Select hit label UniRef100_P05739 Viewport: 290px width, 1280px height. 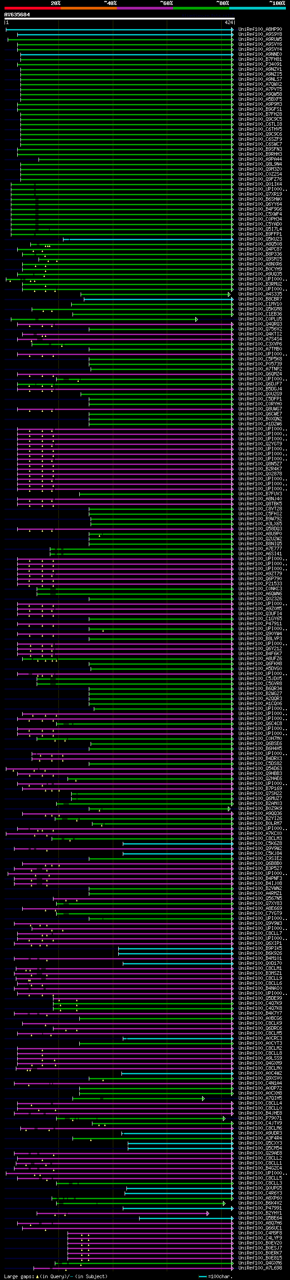point(260,364)
